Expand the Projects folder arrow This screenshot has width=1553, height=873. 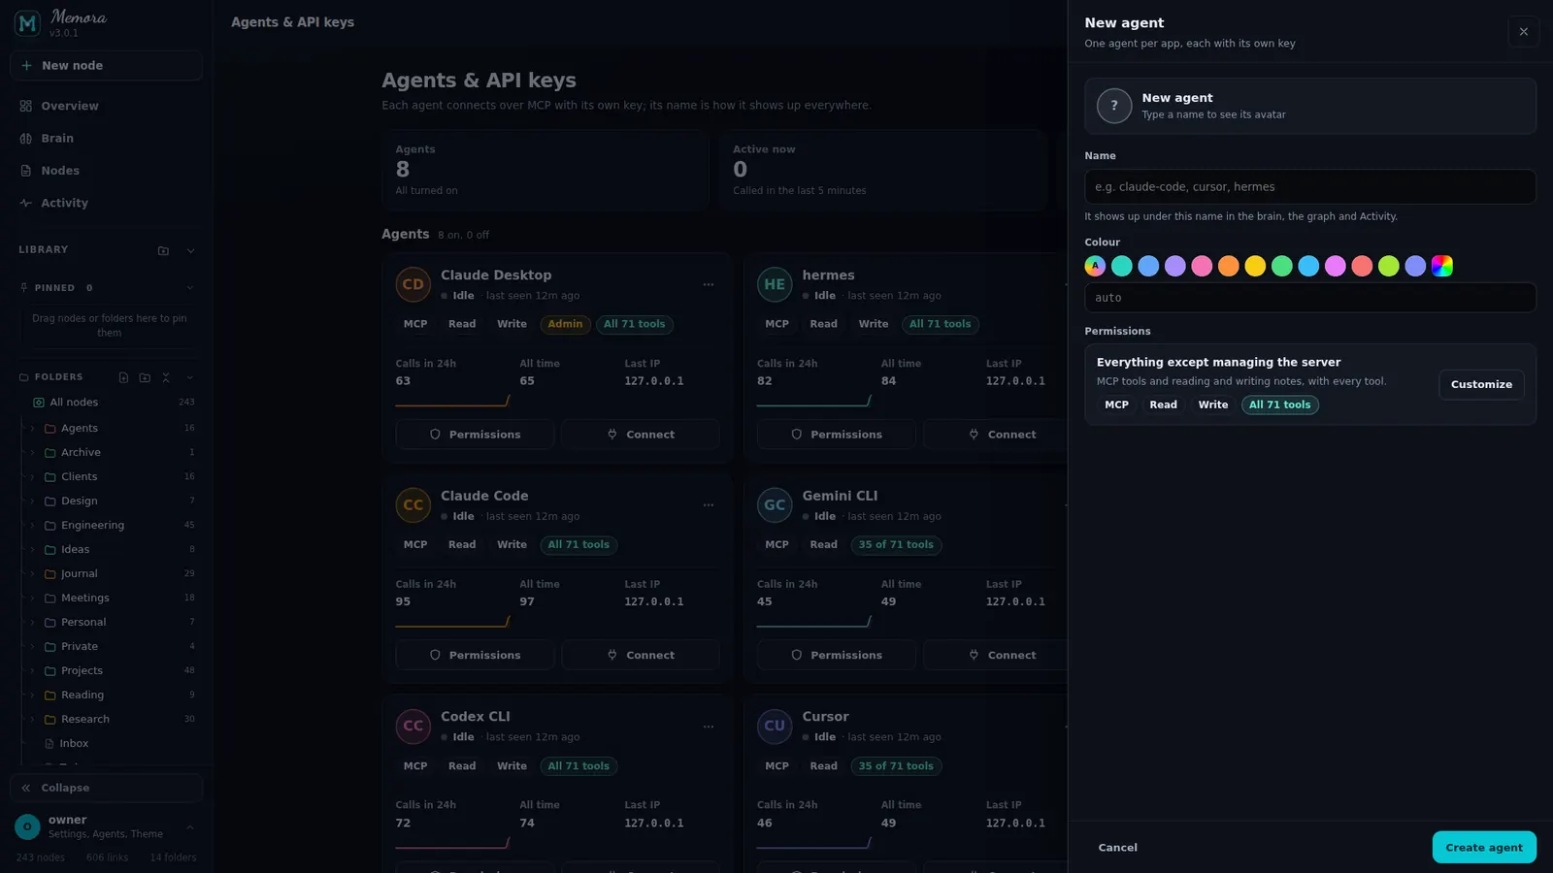pos(32,670)
